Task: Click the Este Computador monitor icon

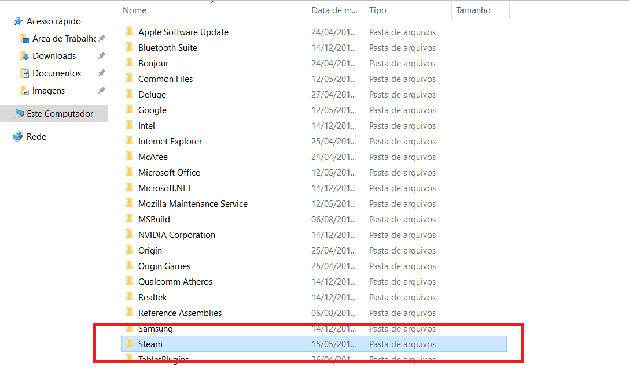Action: click(19, 114)
